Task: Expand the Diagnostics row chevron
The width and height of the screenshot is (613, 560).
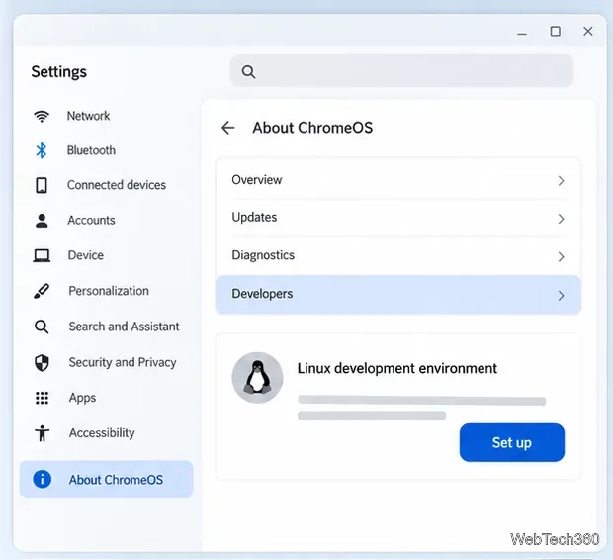Action: [x=561, y=256]
